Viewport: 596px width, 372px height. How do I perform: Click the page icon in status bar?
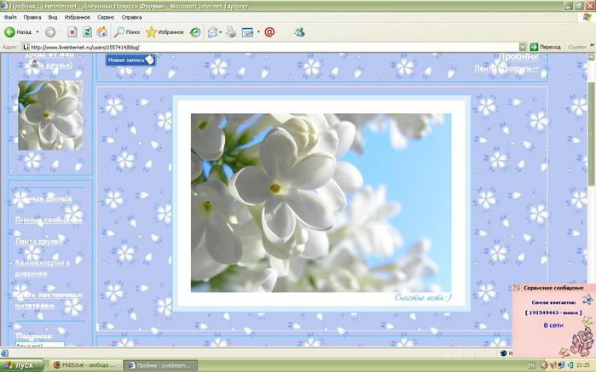click(x=4, y=353)
